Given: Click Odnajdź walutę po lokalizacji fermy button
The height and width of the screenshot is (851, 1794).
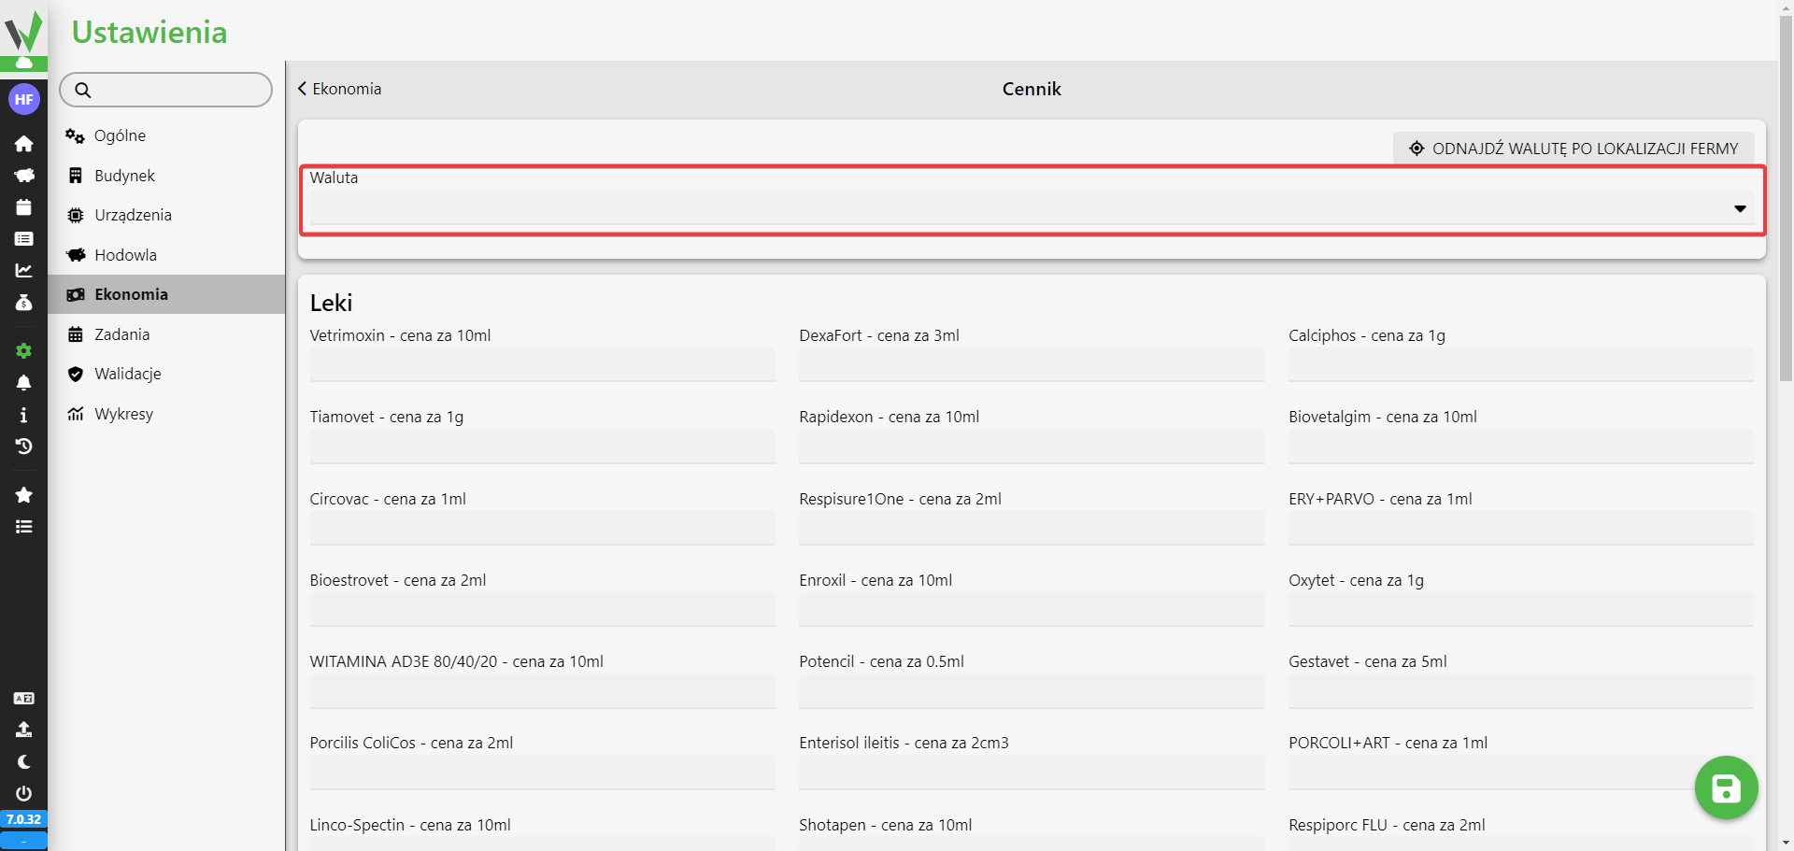Looking at the screenshot, I should coord(1573,149).
